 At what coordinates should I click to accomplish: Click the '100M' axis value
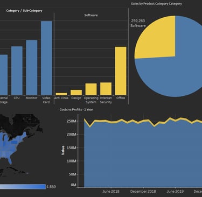point(71,161)
